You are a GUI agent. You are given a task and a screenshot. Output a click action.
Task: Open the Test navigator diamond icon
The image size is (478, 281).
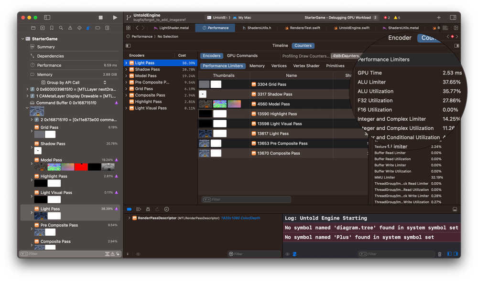[x=79, y=28]
